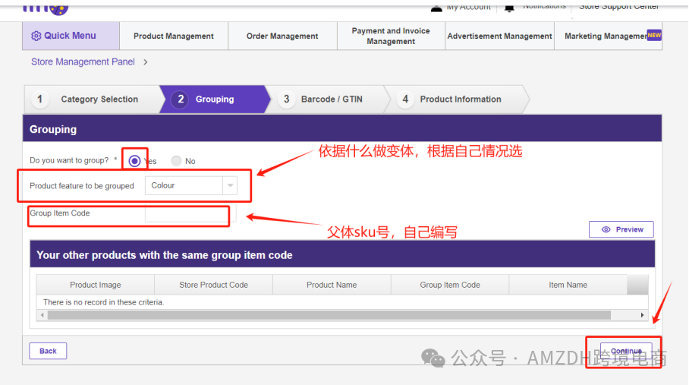The height and width of the screenshot is (385, 689).
Task: Click the store logo at top left
Action: point(46,9)
